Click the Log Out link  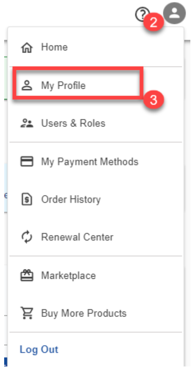(39, 349)
